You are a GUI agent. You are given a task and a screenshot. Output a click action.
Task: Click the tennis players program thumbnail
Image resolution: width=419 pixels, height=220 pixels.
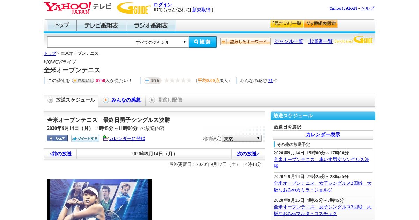99,199
